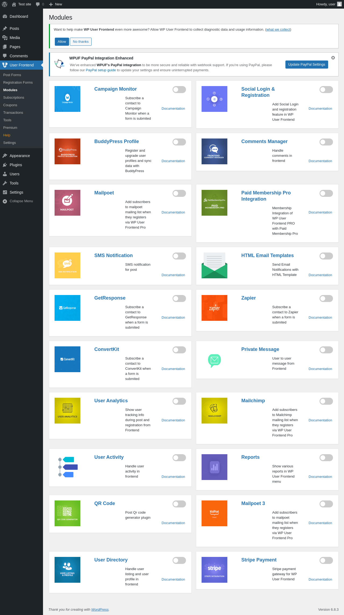Click the PayPal logo in the notice
344x615 pixels.
(59, 64)
